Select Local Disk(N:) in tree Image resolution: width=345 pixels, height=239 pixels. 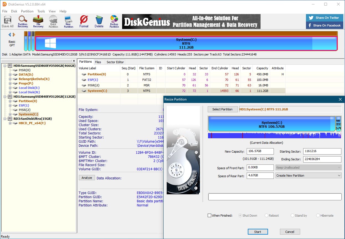point(29,92)
